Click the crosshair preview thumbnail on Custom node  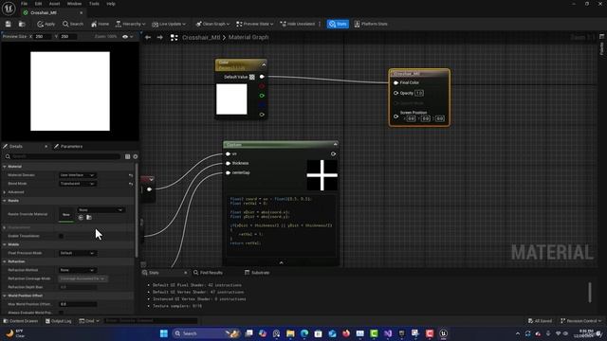[322, 175]
